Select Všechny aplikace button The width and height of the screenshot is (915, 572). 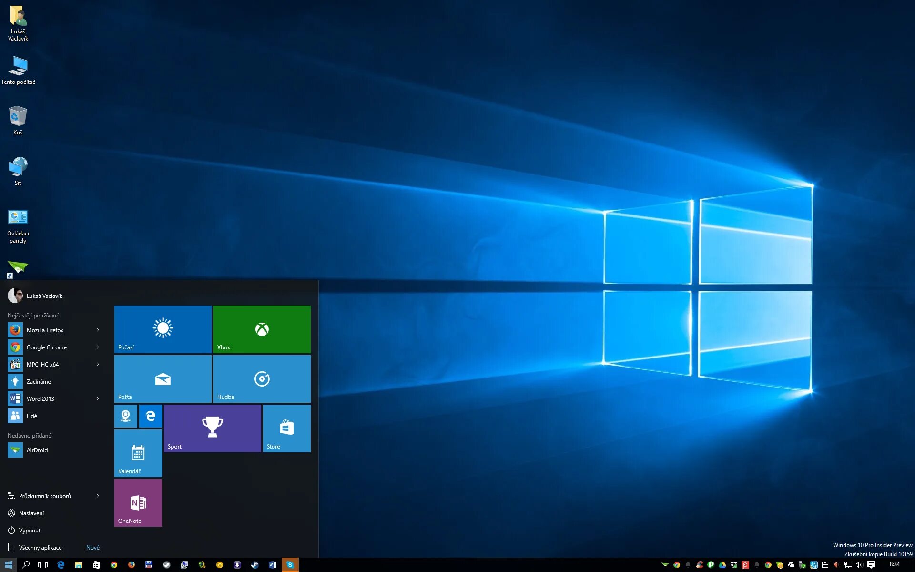click(41, 547)
